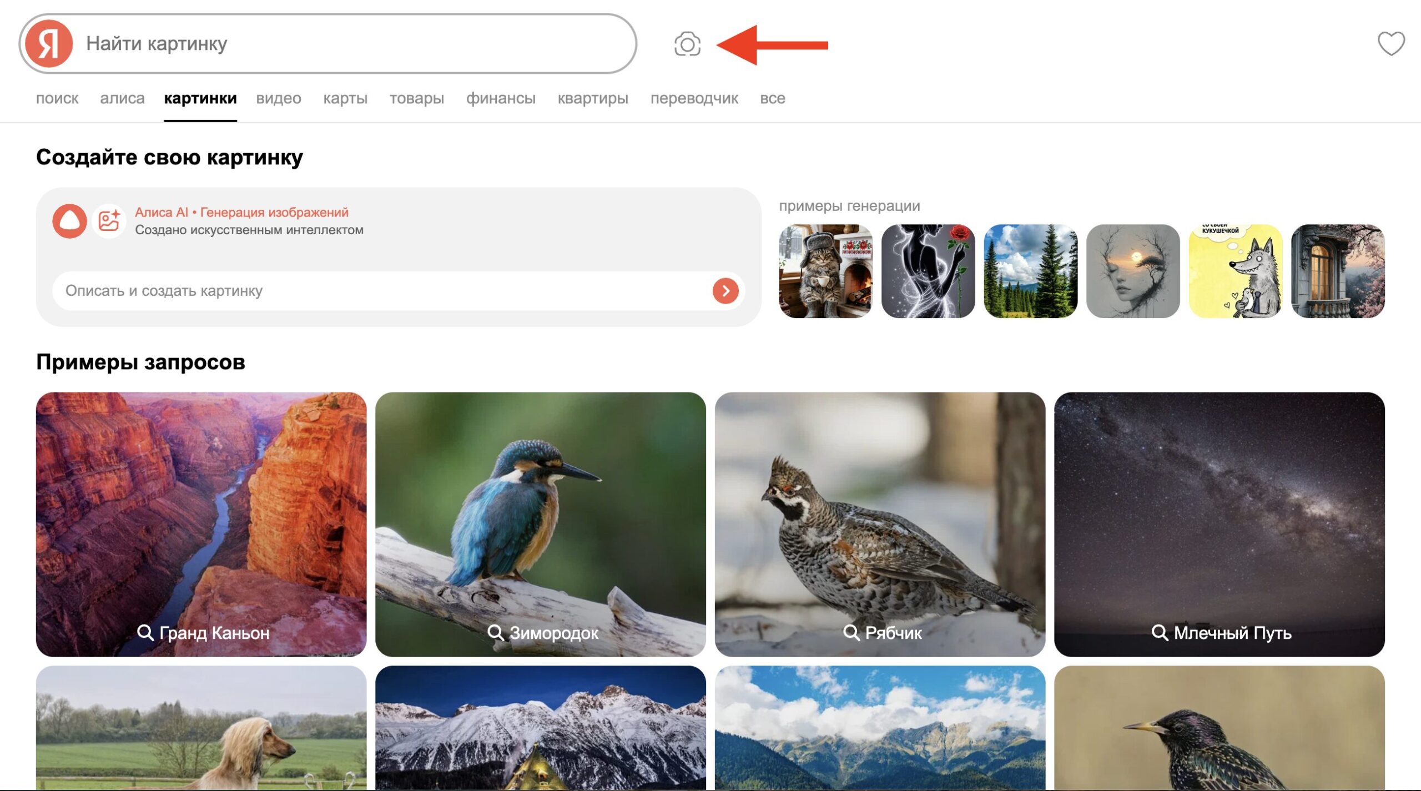Open the карты tab
Viewport: 1421px width, 791px height.
tap(345, 98)
